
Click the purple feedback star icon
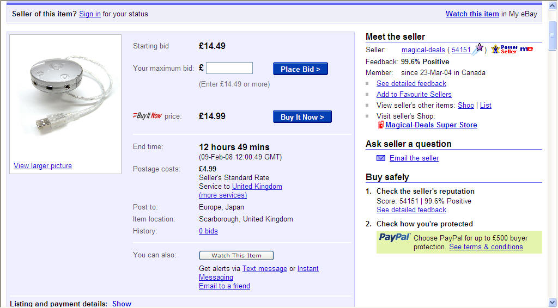coord(478,49)
